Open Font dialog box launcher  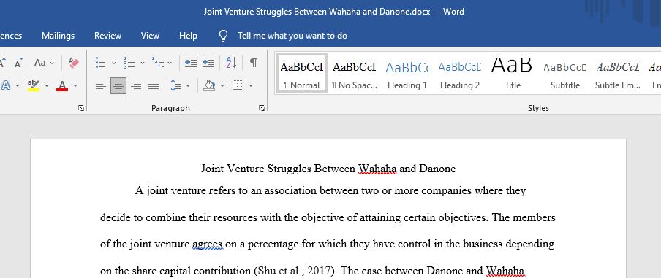click(81, 109)
